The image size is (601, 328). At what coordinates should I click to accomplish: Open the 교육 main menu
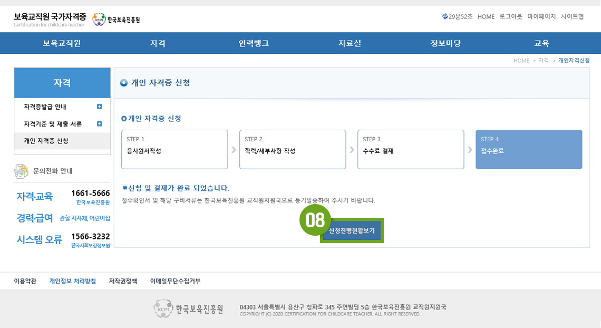coord(541,43)
